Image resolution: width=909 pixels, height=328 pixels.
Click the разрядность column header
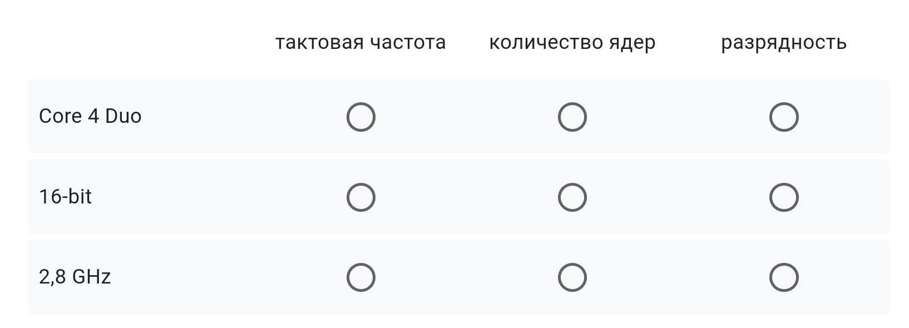(783, 42)
